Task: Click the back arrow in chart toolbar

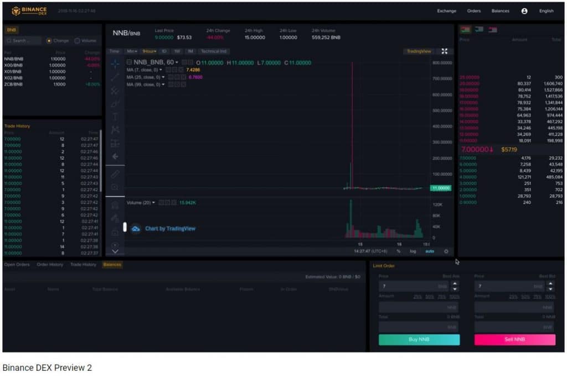Action: [115, 156]
